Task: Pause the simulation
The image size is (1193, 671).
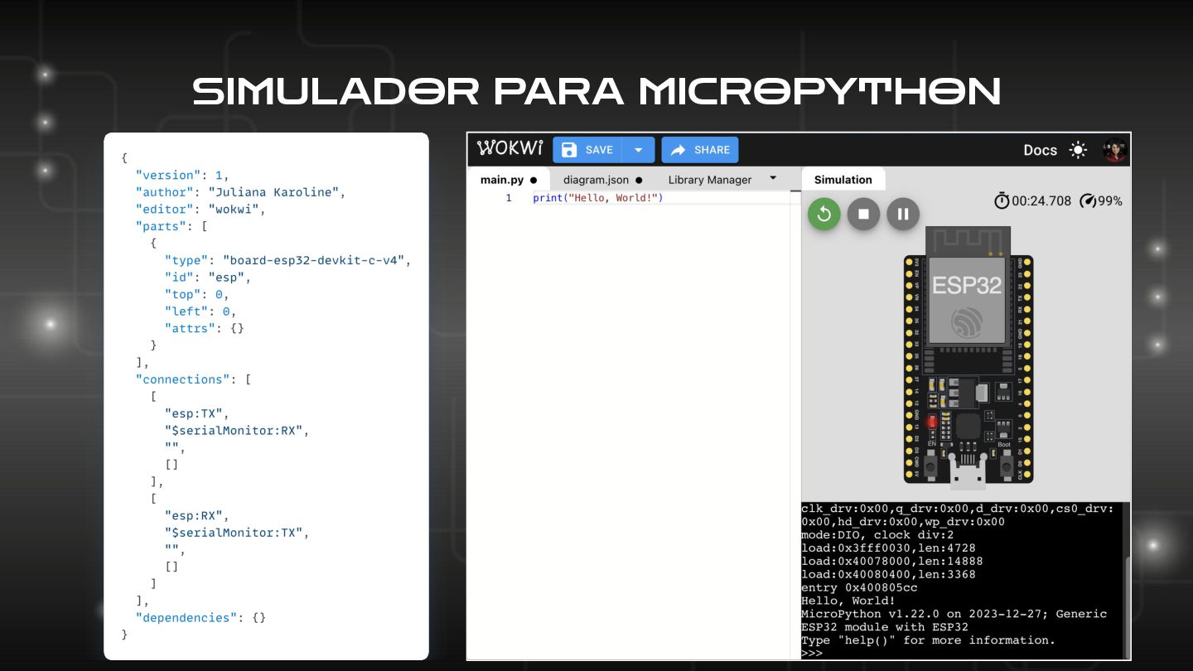Action: 903,214
